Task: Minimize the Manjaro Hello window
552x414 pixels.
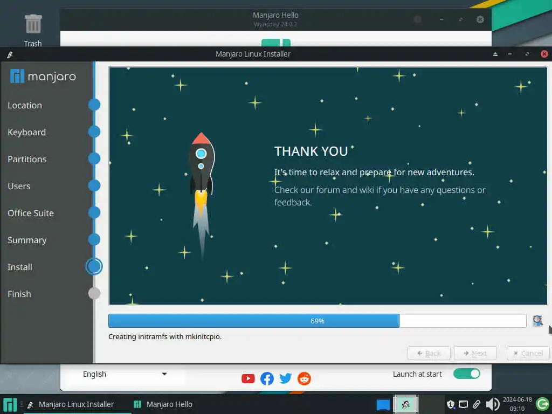Action: point(441,19)
